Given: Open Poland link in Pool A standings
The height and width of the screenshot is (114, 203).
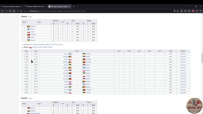Looking at the screenshot, I should coord(32,32).
